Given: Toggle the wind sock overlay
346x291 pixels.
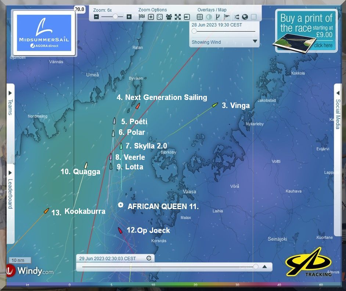Looking at the screenshot, I should click(x=227, y=17).
